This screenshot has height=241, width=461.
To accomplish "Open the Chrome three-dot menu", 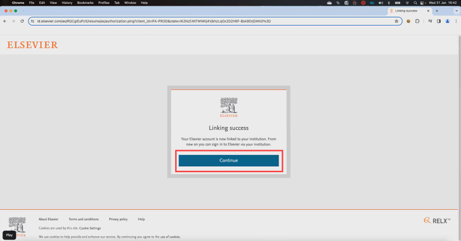I will (456, 21).
